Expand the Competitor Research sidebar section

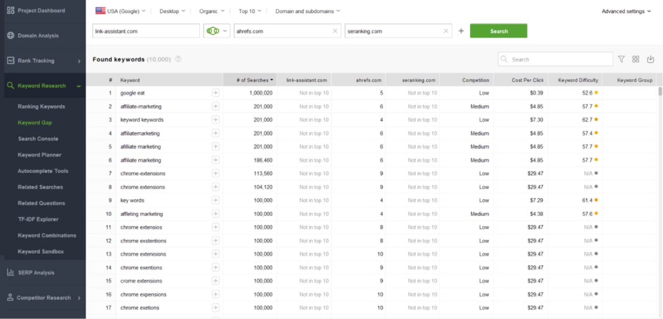(79, 298)
